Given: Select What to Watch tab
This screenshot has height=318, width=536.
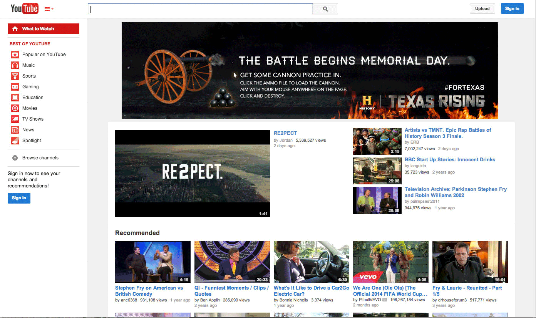Looking at the screenshot, I should (x=44, y=29).
